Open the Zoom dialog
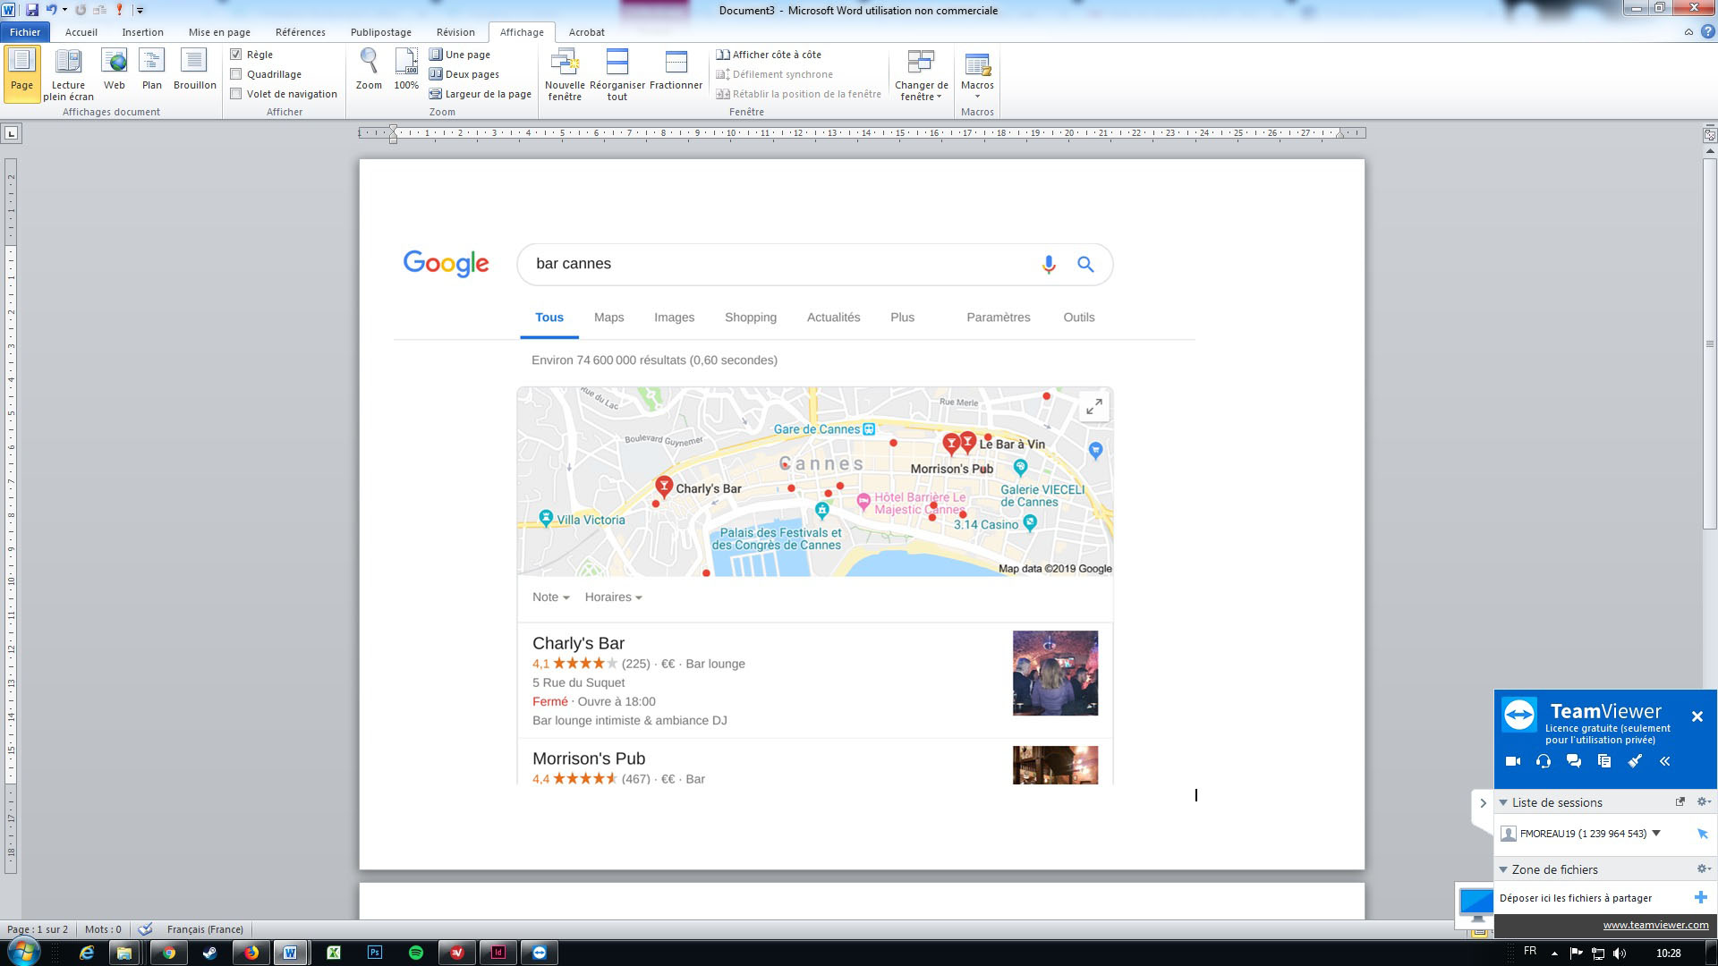This screenshot has width=1718, height=966. (369, 70)
